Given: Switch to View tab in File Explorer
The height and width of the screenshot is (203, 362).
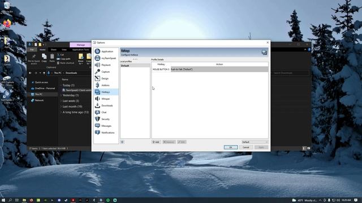Looking at the screenshot, I should click(64, 50).
